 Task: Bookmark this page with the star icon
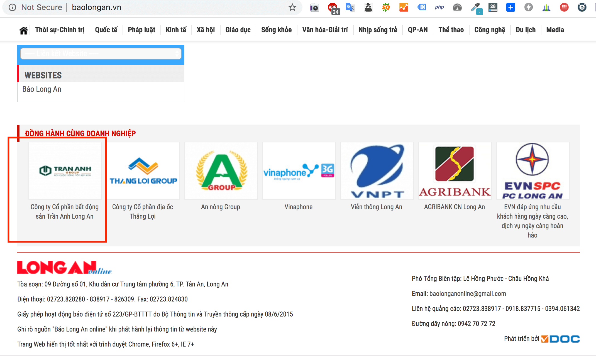pos(292,7)
